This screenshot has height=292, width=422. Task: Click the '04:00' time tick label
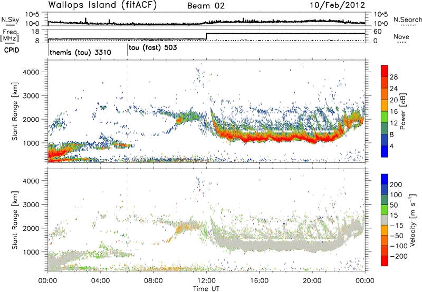100,281
